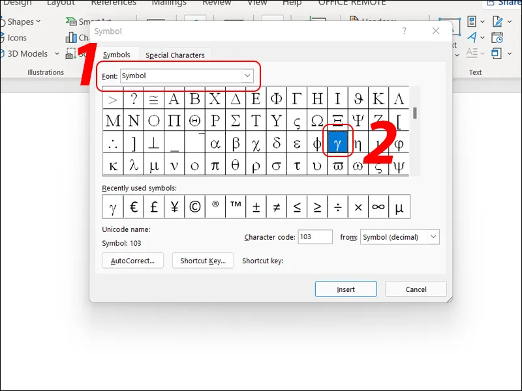Image resolution: width=522 pixels, height=391 pixels.
Task: Switch to the Special Characters tab
Action: click(175, 55)
